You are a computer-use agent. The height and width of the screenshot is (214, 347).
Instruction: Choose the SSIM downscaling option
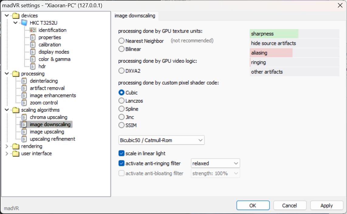121,125
